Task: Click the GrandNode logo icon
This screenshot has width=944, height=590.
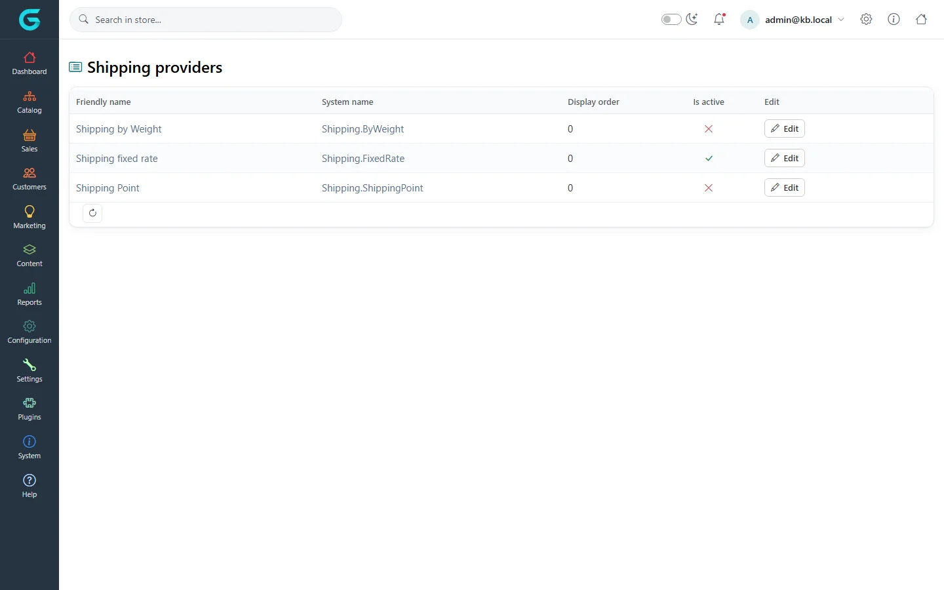Action: [x=29, y=20]
